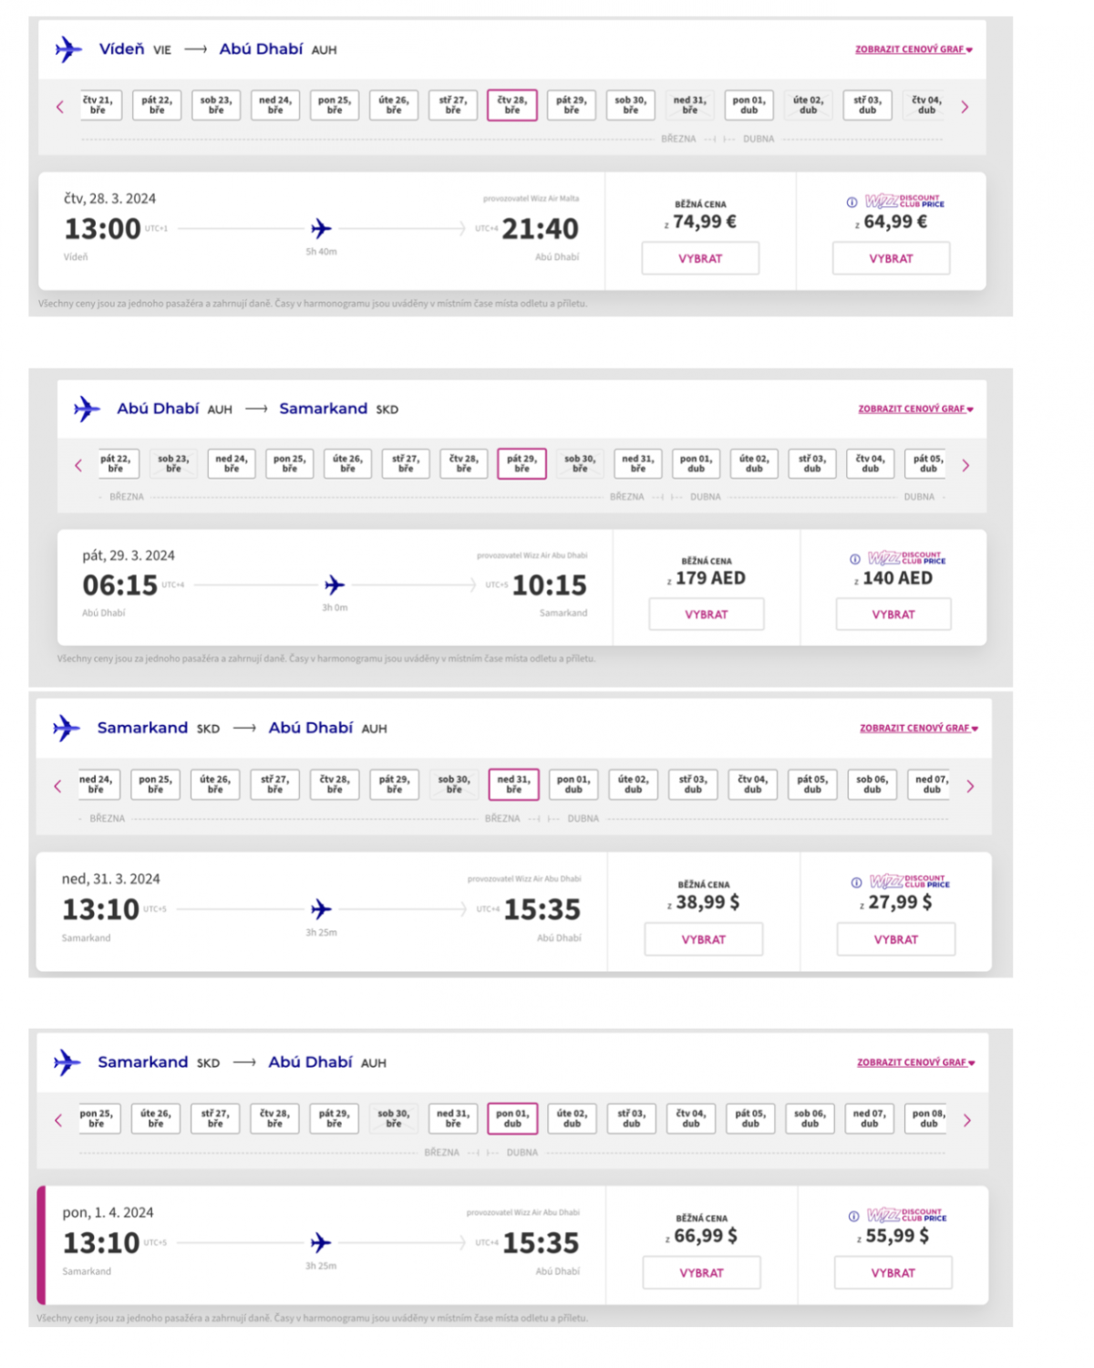Pick úte 02, dub in the bottom flight's dates
1094x1368 pixels.
pyautogui.click(x=573, y=1118)
